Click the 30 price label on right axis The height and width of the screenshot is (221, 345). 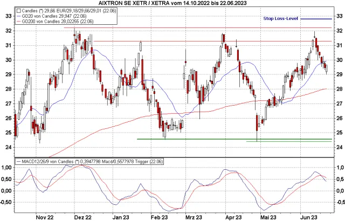pyautogui.click(x=339, y=60)
